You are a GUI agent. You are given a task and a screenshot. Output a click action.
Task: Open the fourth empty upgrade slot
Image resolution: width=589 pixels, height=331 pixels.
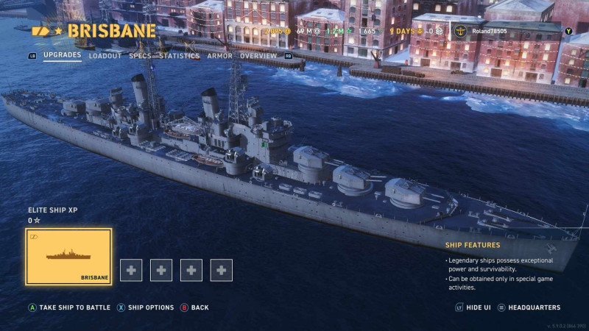click(222, 270)
